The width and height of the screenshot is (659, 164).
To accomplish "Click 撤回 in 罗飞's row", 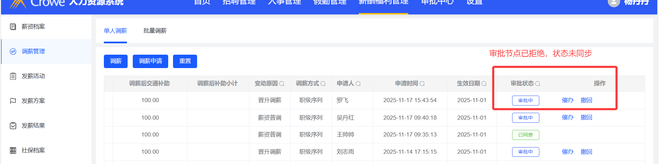I will pos(586,100).
